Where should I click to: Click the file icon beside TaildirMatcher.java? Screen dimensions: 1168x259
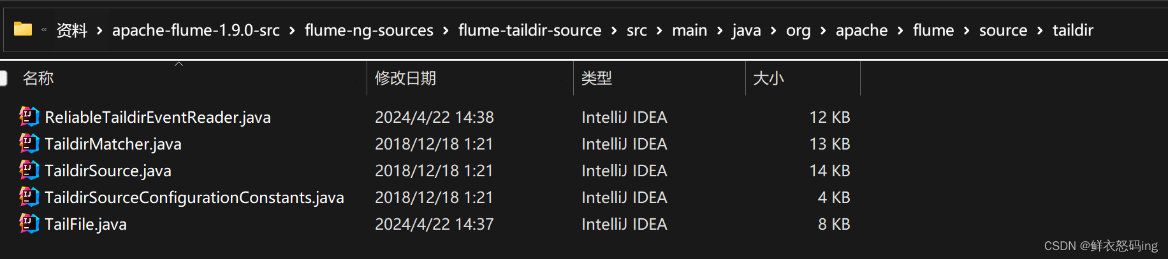click(x=29, y=144)
